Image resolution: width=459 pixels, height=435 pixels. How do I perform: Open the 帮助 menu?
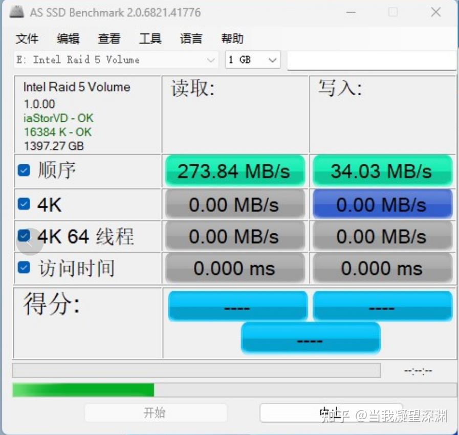coord(231,38)
